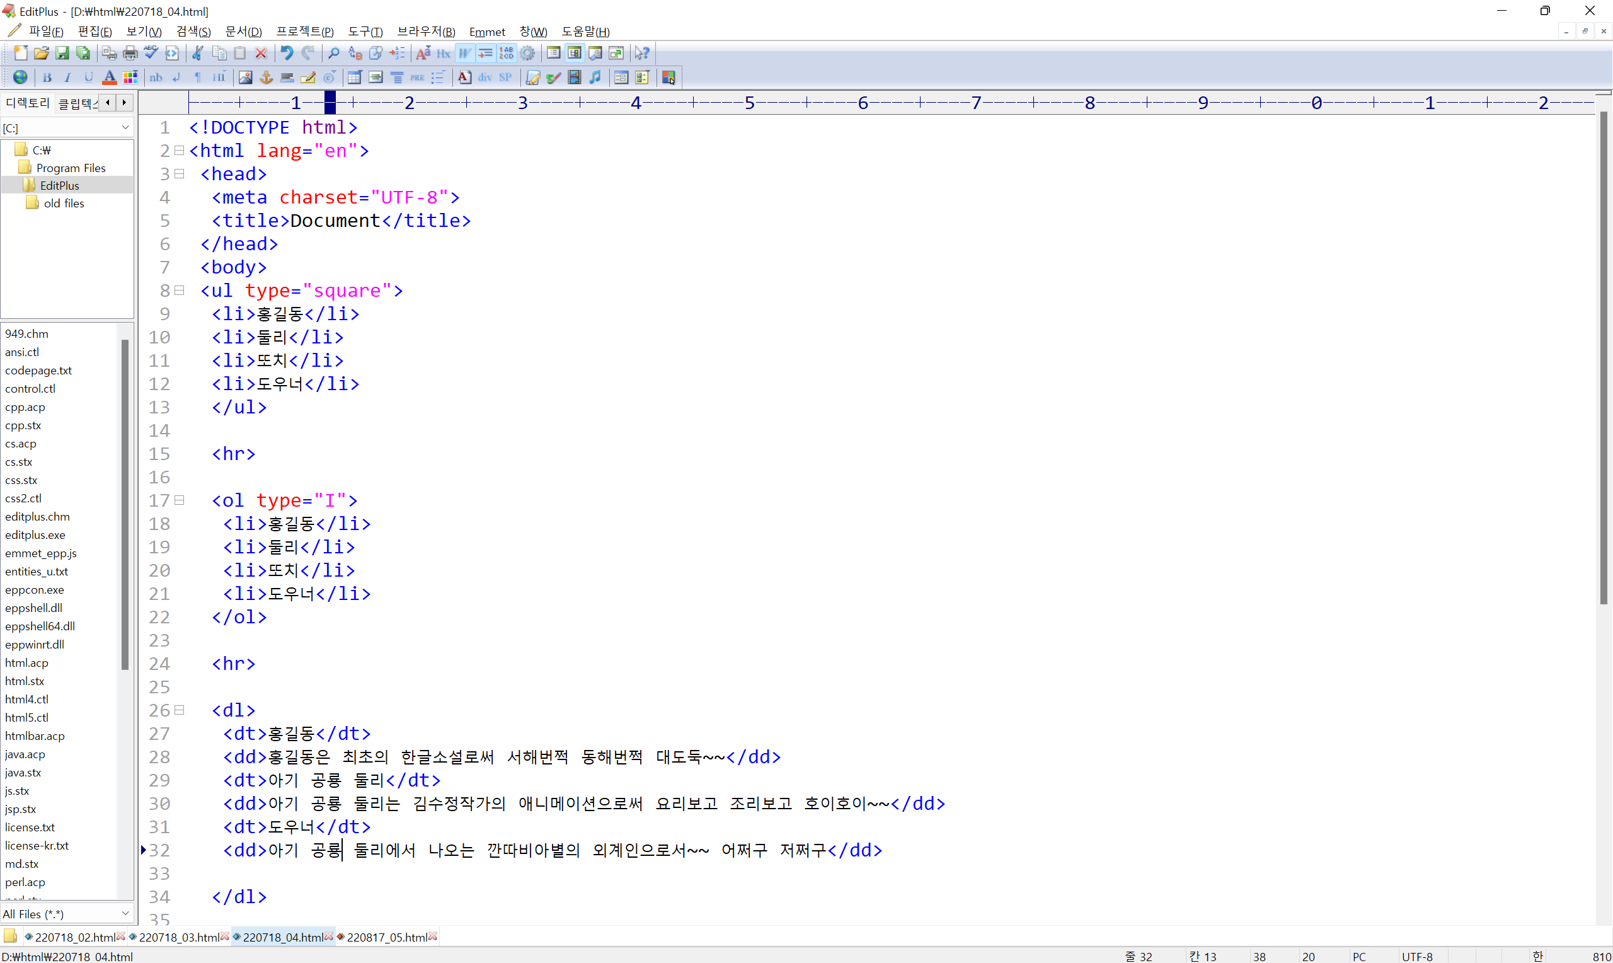Select editplus.exe in the file list

35,534
